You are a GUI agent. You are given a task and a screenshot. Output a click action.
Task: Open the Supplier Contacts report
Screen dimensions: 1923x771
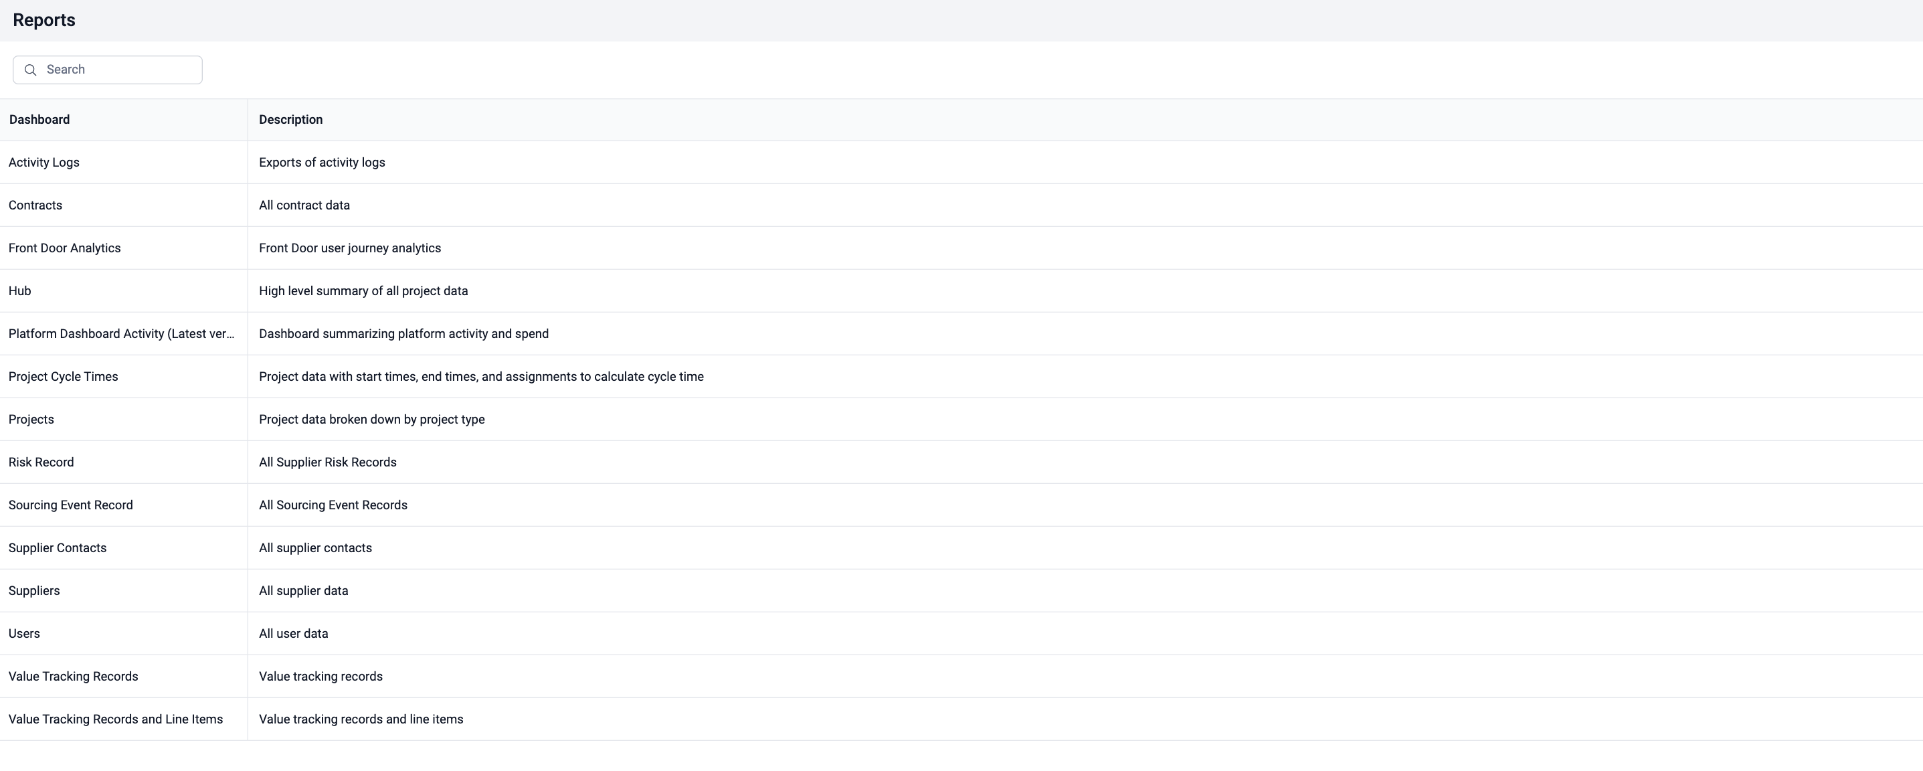coord(58,548)
